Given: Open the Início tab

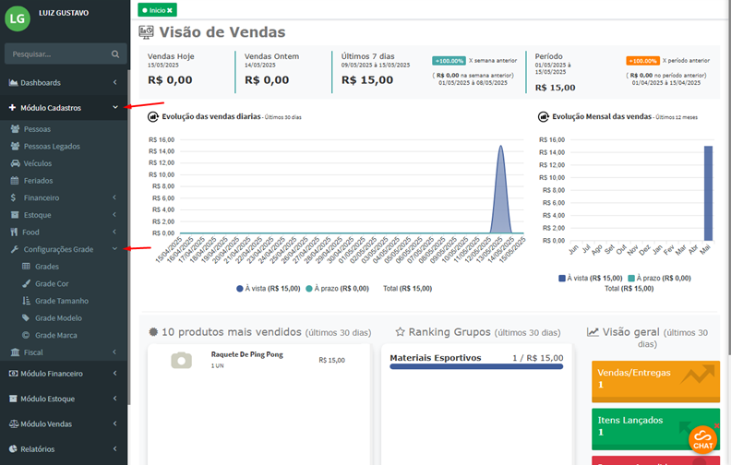Looking at the screenshot, I should [156, 9].
